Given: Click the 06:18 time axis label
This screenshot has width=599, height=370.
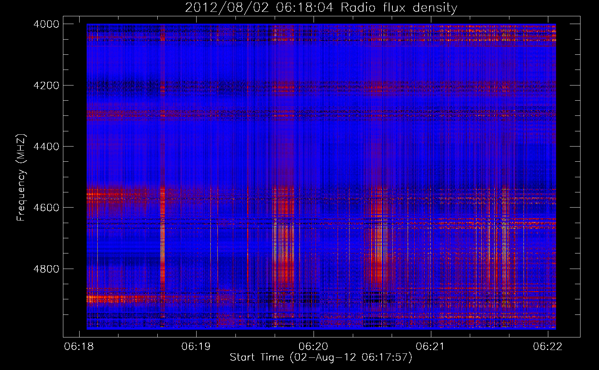Looking at the screenshot, I should [79, 347].
